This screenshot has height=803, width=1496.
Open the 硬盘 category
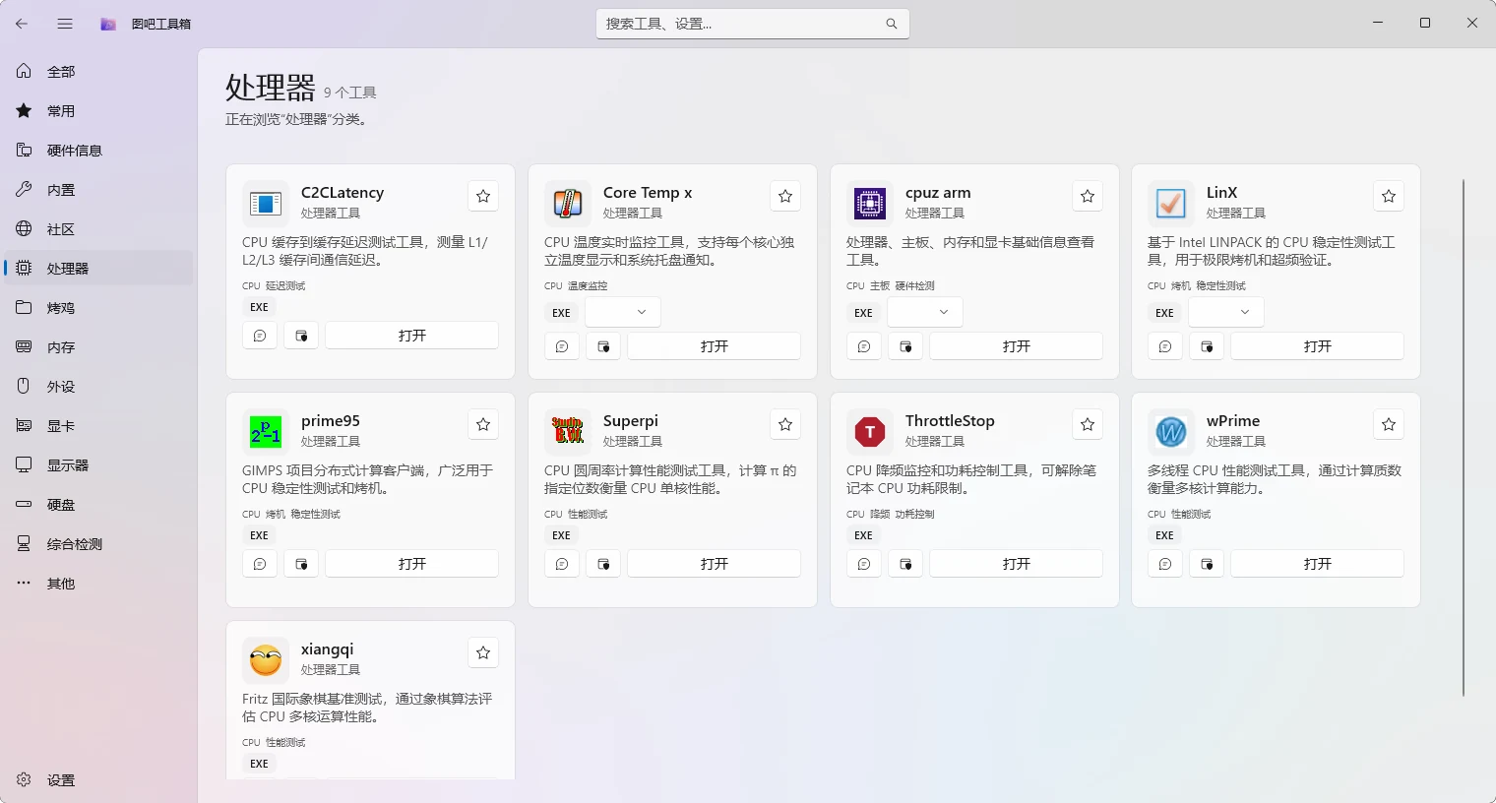click(x=98, y=505)
